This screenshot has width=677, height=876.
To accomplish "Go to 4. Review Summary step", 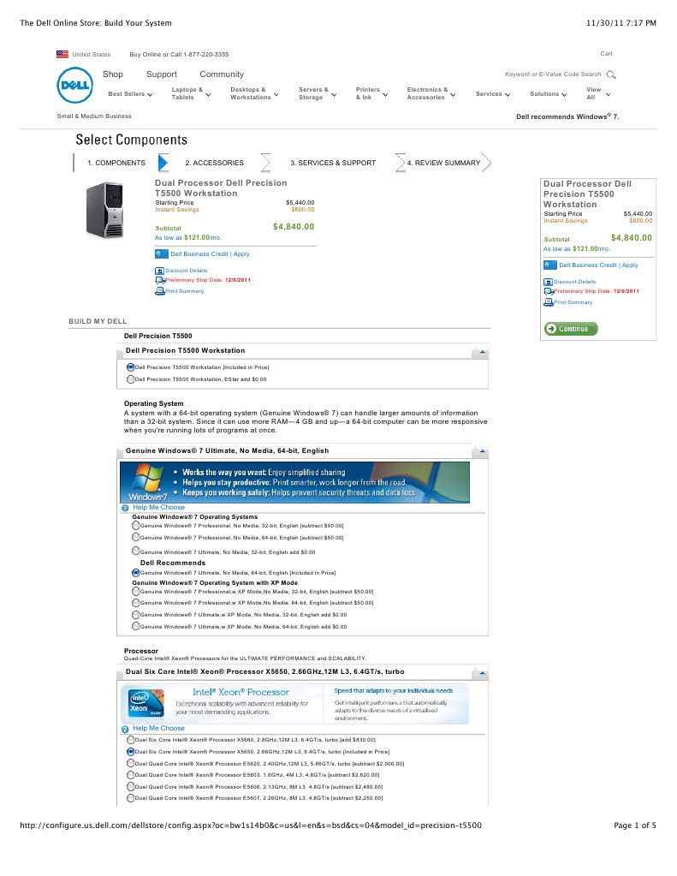I will 443,163.
